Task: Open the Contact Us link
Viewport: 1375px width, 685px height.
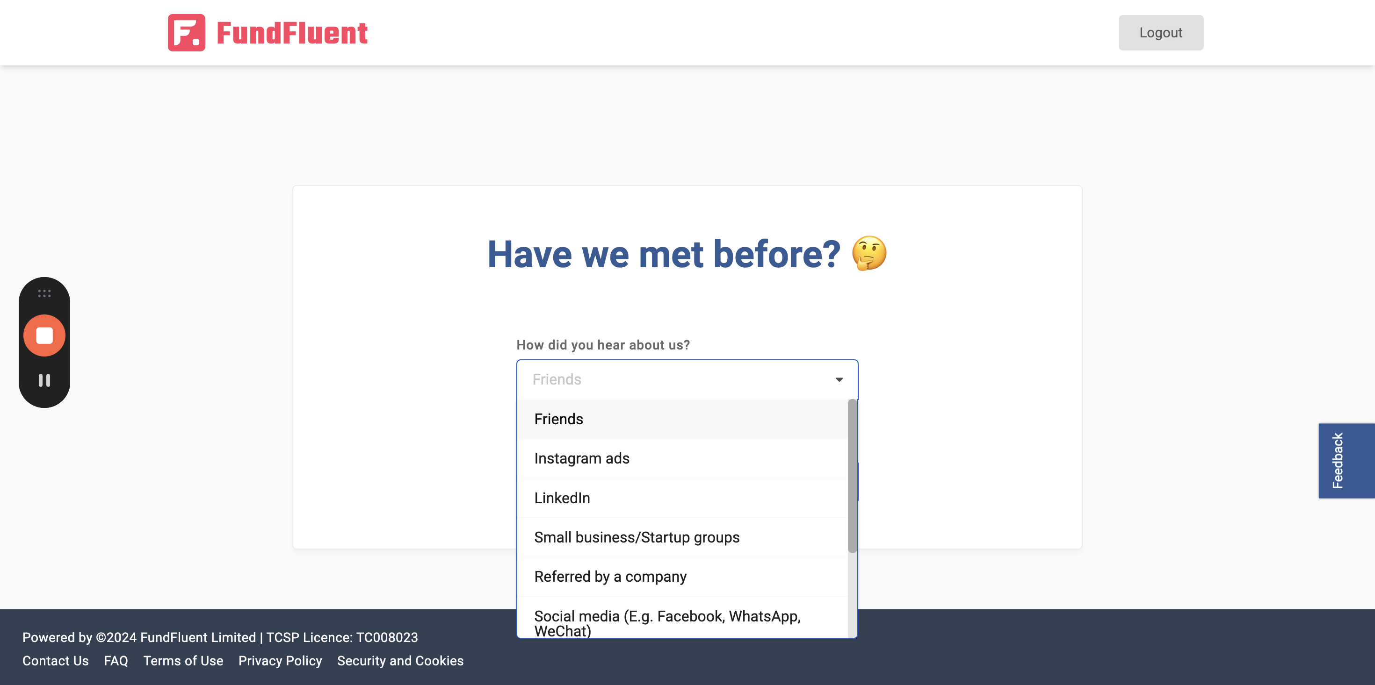Action: (56, 661)
